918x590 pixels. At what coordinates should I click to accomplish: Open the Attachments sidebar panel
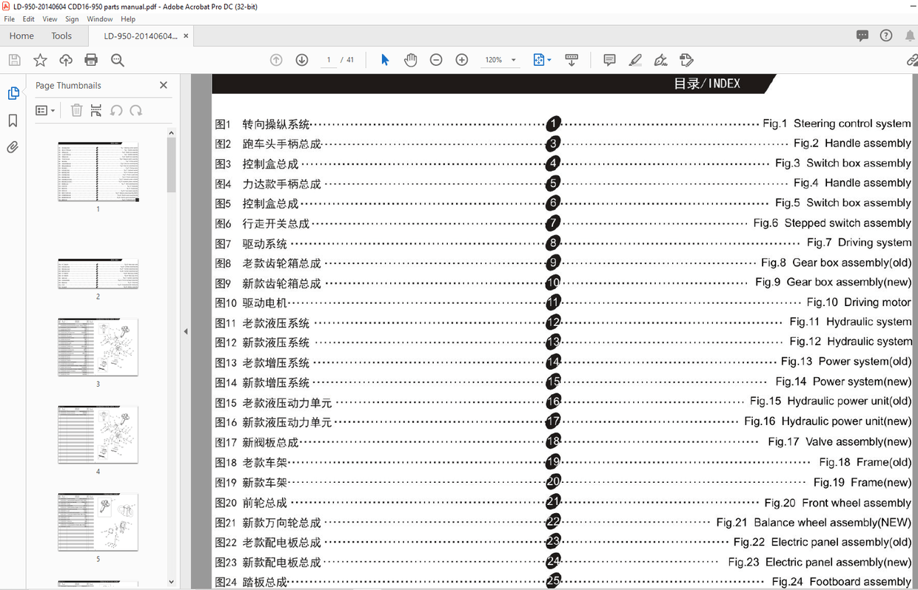(x=12, y=147)
